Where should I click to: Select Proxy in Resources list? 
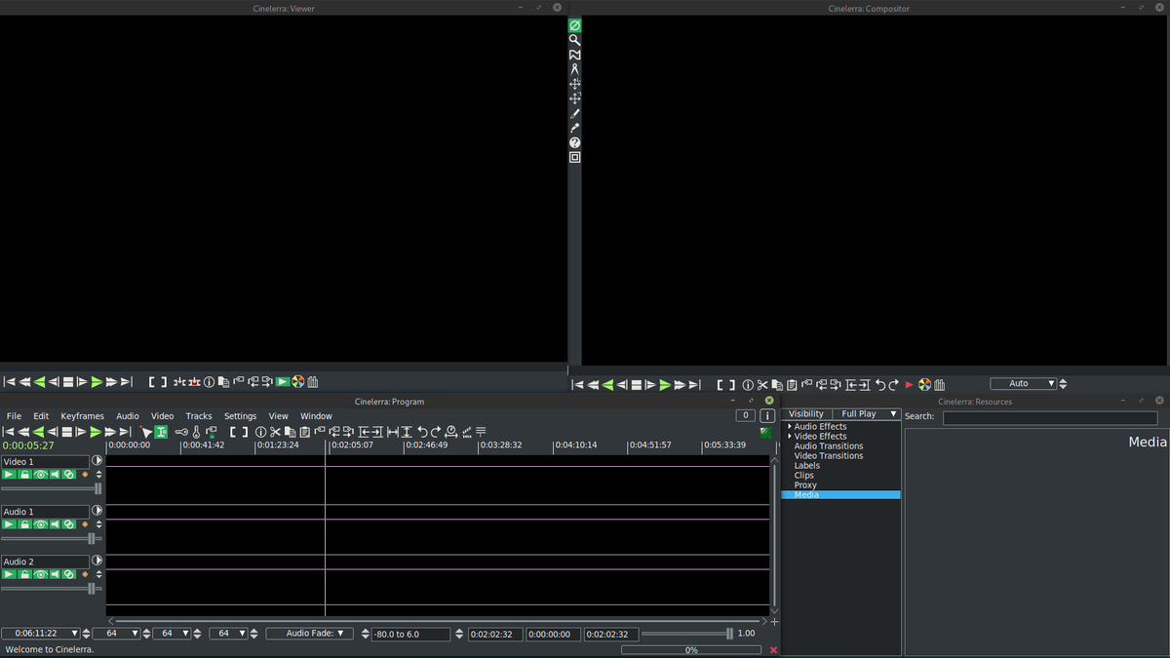pyautogui.click(x=805, y=485)
